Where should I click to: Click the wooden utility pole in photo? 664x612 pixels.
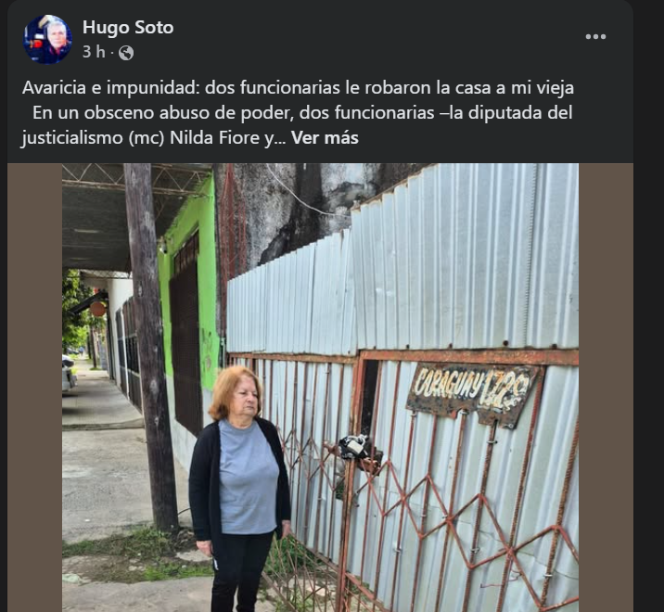pyautogui.click(x=151, y=348)
